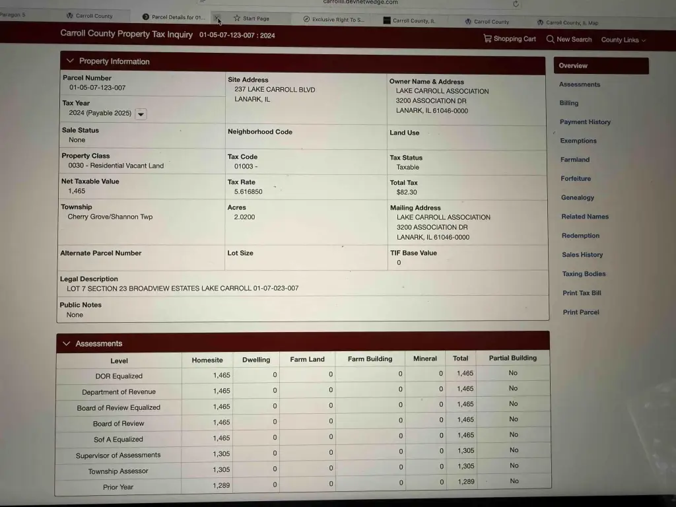
Task: Open the Tax Year dropdown arrow
Action: (x=141, y=114)
